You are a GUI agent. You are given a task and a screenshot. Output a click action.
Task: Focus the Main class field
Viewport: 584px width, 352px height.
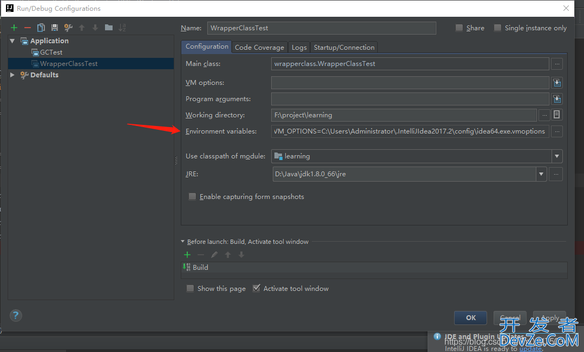pyautogui.click(x=410, y=64)
